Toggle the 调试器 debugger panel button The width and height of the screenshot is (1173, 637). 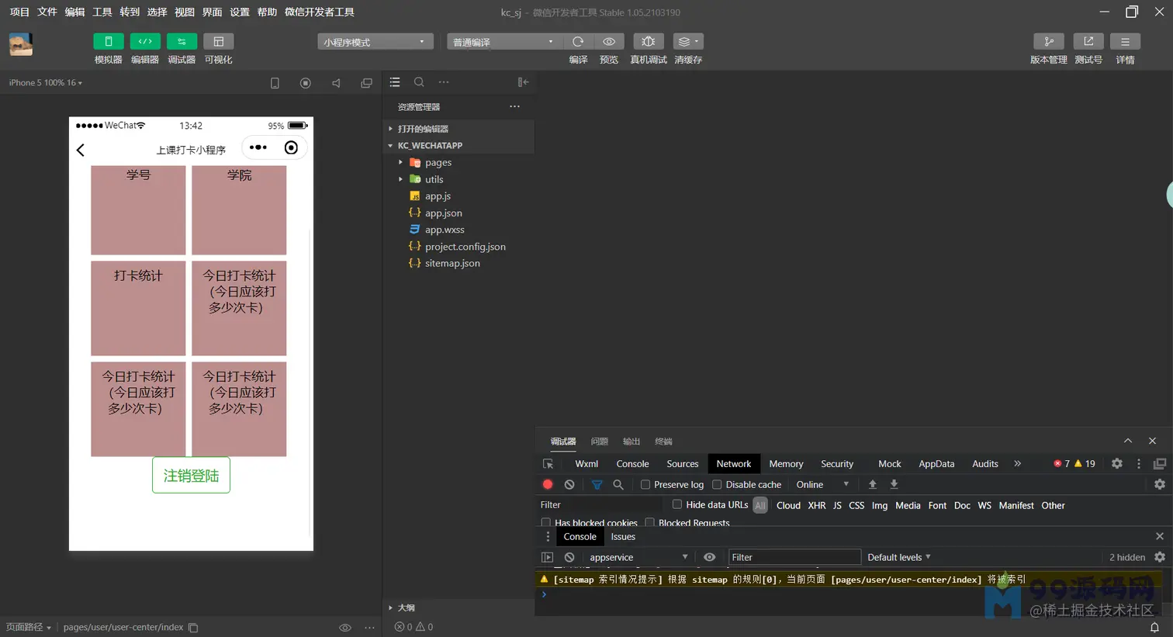(x=182, y=41)
